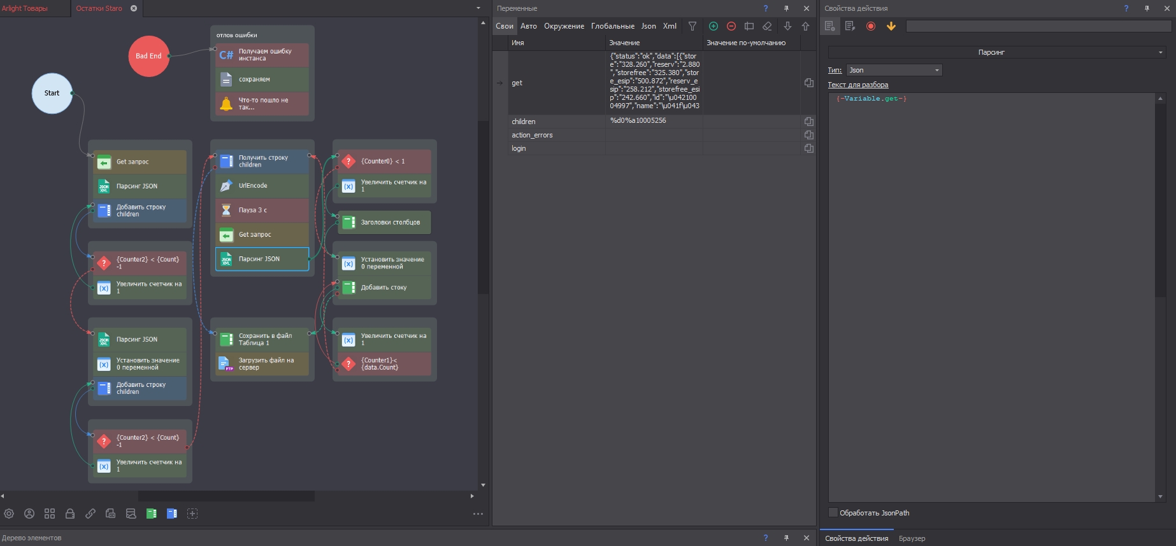The height and width of the screenshot is (546, 1176).
Task: Open the Тип Json dropdown
Action: [x=894, y=70]
